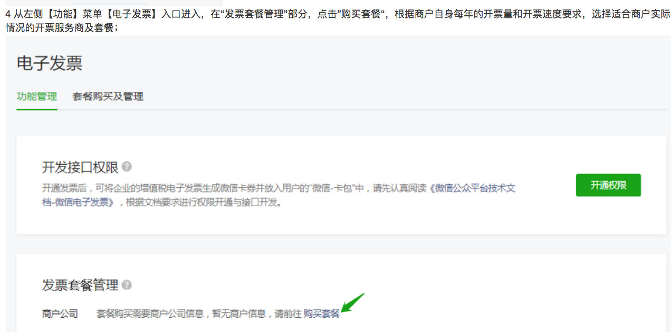Image resolution: width=671 pixels, height=332 pixels.
Task: Follow the 购买套餐 link
Action: click(x=321, y=314)
